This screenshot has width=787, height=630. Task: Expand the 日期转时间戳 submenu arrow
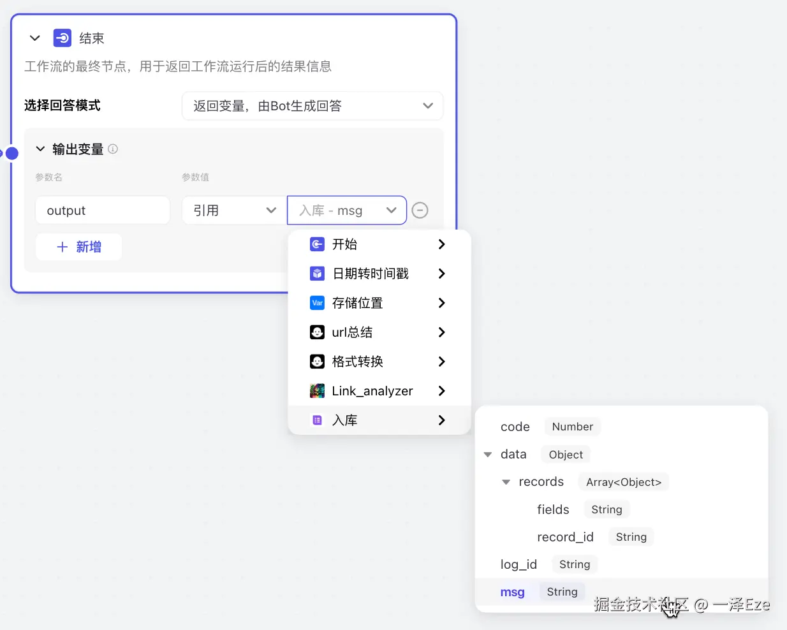click(x=441, y=274)
